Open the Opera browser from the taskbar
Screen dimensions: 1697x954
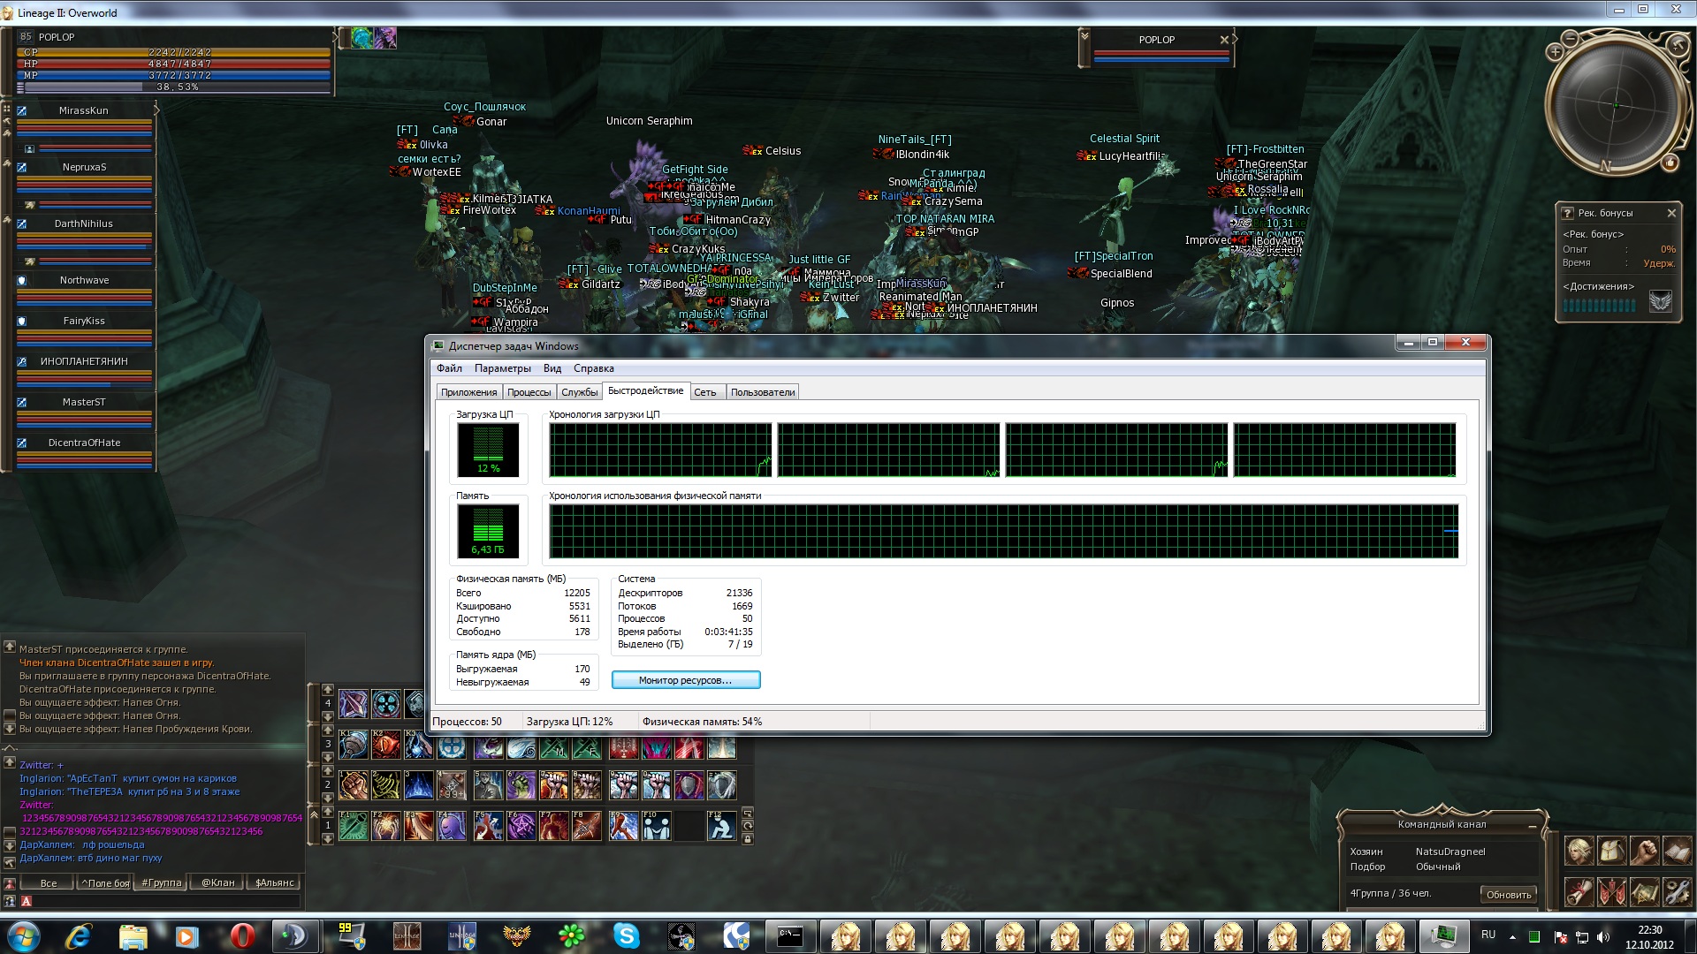[x=242, y=935]
